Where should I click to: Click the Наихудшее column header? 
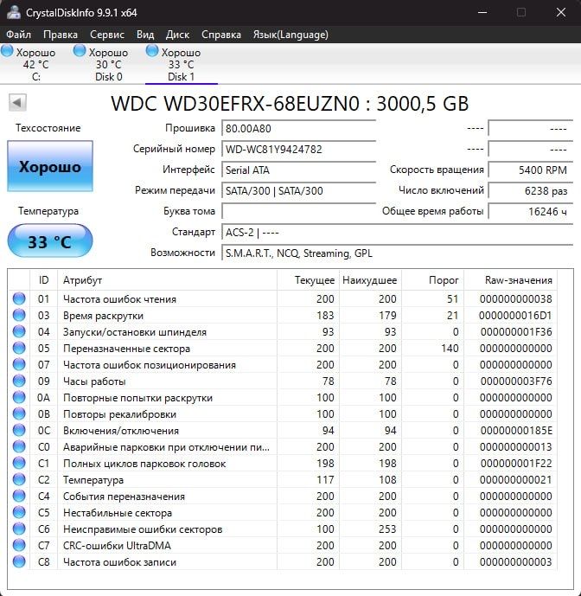click(371, 280)
